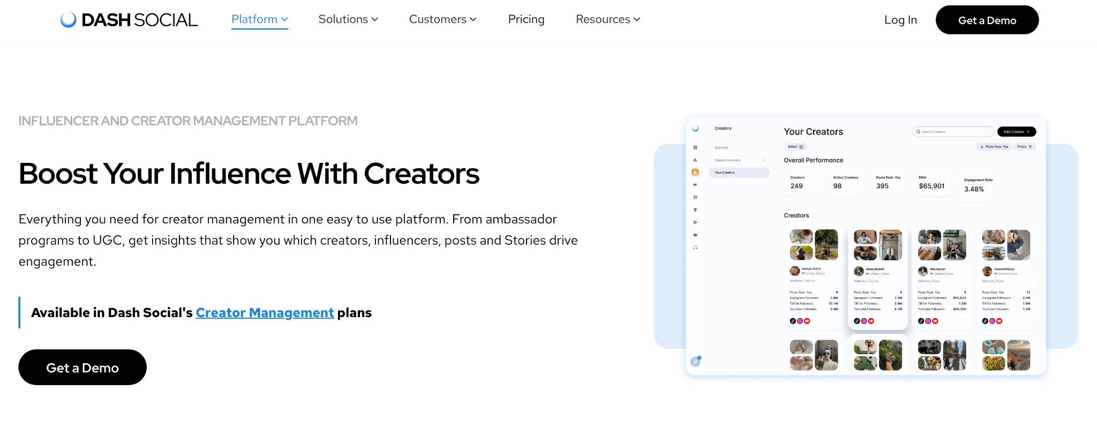Click the Add Creator button in mockup
1097x443 pixels.
[1017, 132]
